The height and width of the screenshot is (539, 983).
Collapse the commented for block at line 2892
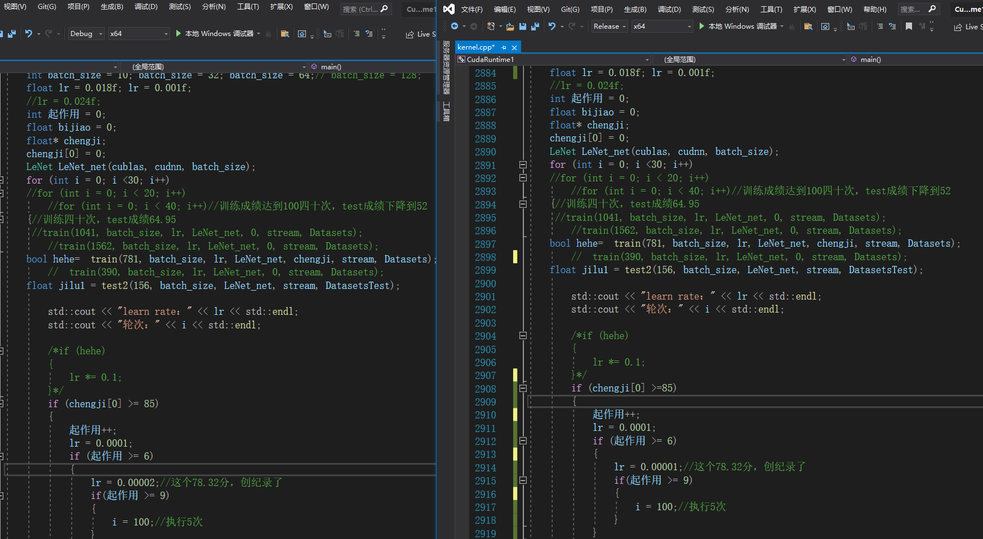click(x=523, y=178)
